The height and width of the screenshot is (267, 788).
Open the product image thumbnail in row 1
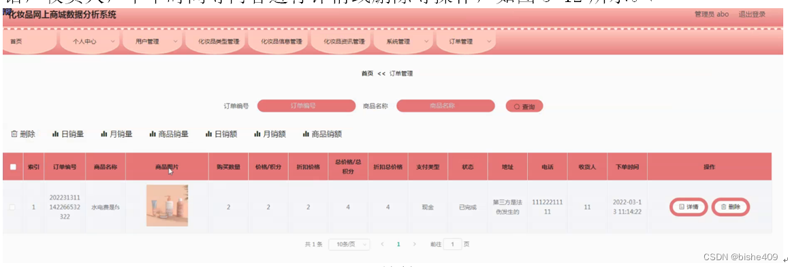click(x=167, y=206)
